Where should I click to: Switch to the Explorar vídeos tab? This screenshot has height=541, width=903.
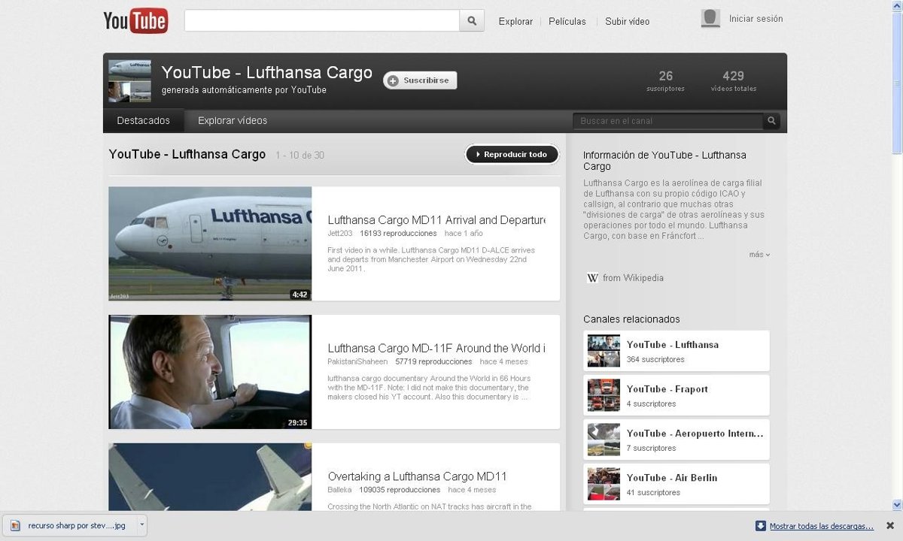point(233,121)
